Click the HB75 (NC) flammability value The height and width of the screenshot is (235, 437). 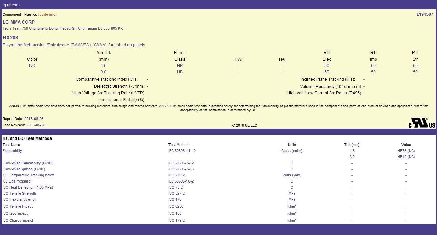tap(406, 151)
